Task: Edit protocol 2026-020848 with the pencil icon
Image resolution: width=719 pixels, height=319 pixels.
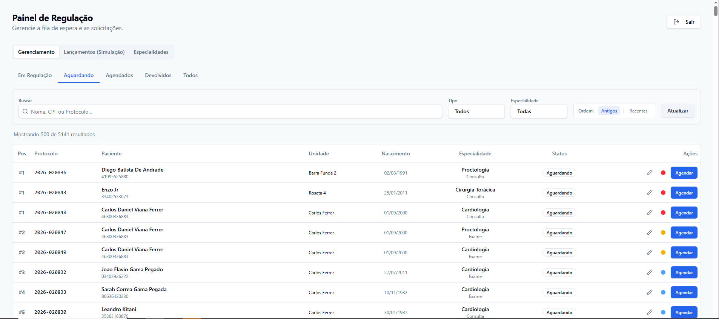Action: (x=649, y=213)
